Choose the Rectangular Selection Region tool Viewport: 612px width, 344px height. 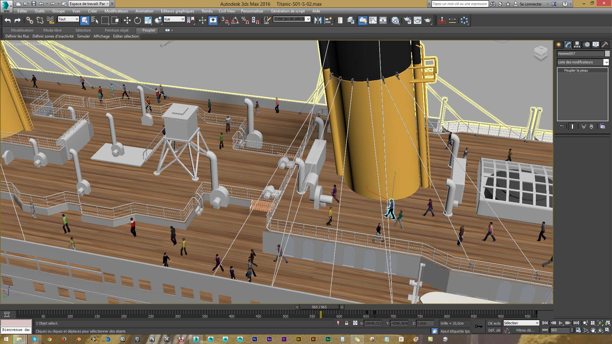click(105, 20)
